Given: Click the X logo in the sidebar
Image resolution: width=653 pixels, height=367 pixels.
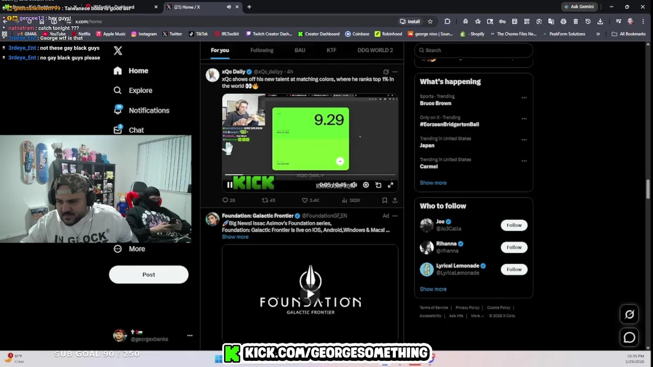Looking at the screenshot, I should point(118,50).
